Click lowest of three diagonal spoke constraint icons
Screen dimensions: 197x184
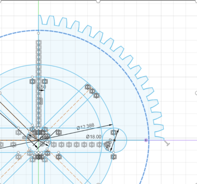point(97,96)
